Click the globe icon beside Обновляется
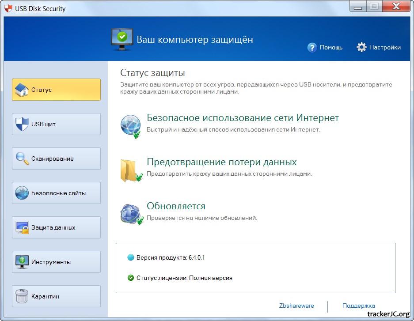 coord(131,214)
